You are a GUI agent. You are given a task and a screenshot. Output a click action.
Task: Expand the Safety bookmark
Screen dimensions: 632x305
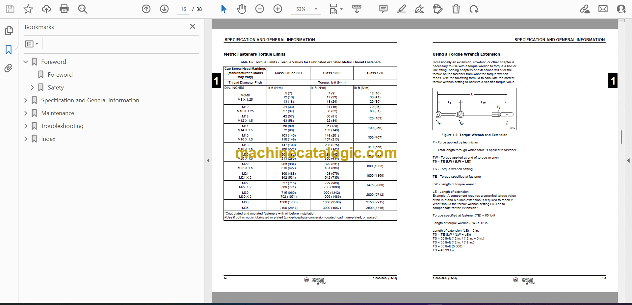pyautogui.click(x=32, y=88)
